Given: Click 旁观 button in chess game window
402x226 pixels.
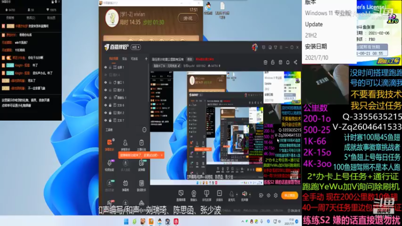Looking at the screenshot, I should click(x=187, y=18).
